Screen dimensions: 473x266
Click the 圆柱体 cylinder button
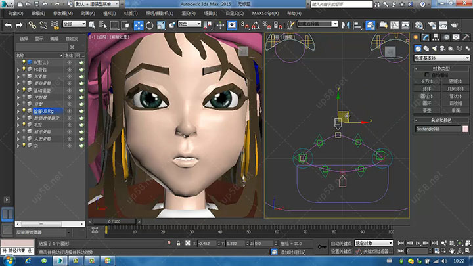427,96
